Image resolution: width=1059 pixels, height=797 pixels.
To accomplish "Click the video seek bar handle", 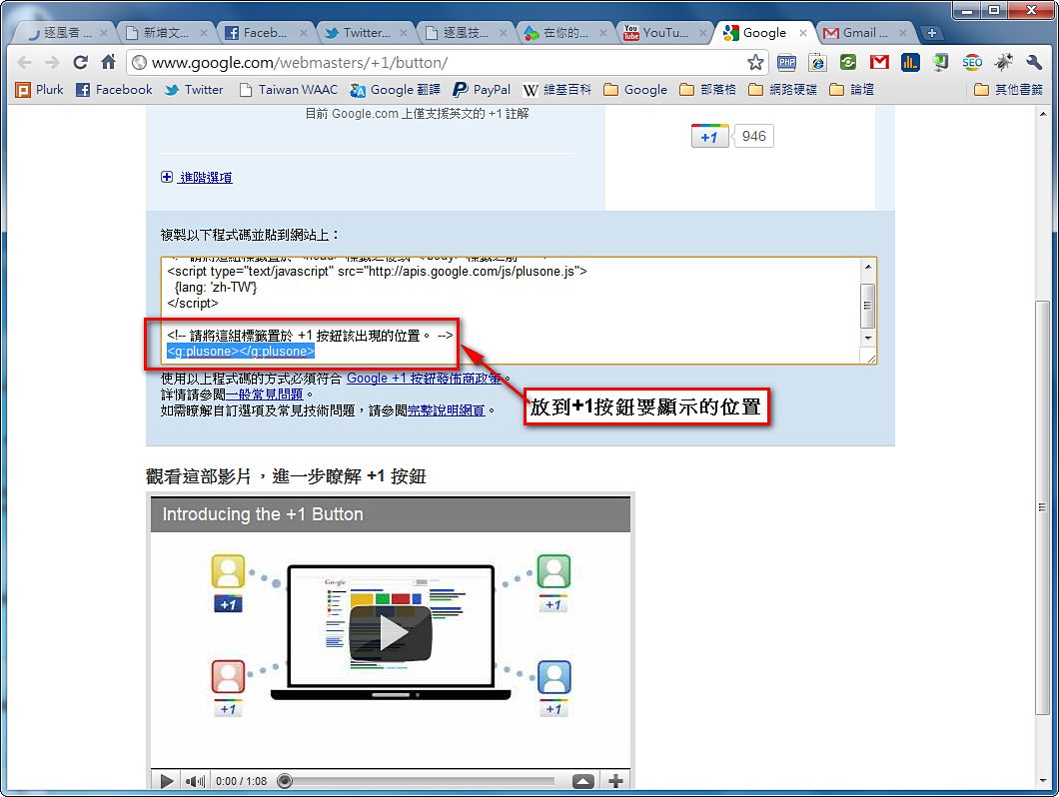I will click(285, 781).
